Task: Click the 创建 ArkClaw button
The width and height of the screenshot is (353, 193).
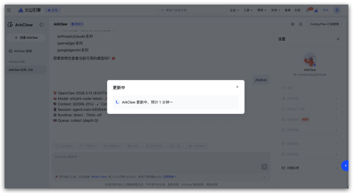Action: click(26, 38)
